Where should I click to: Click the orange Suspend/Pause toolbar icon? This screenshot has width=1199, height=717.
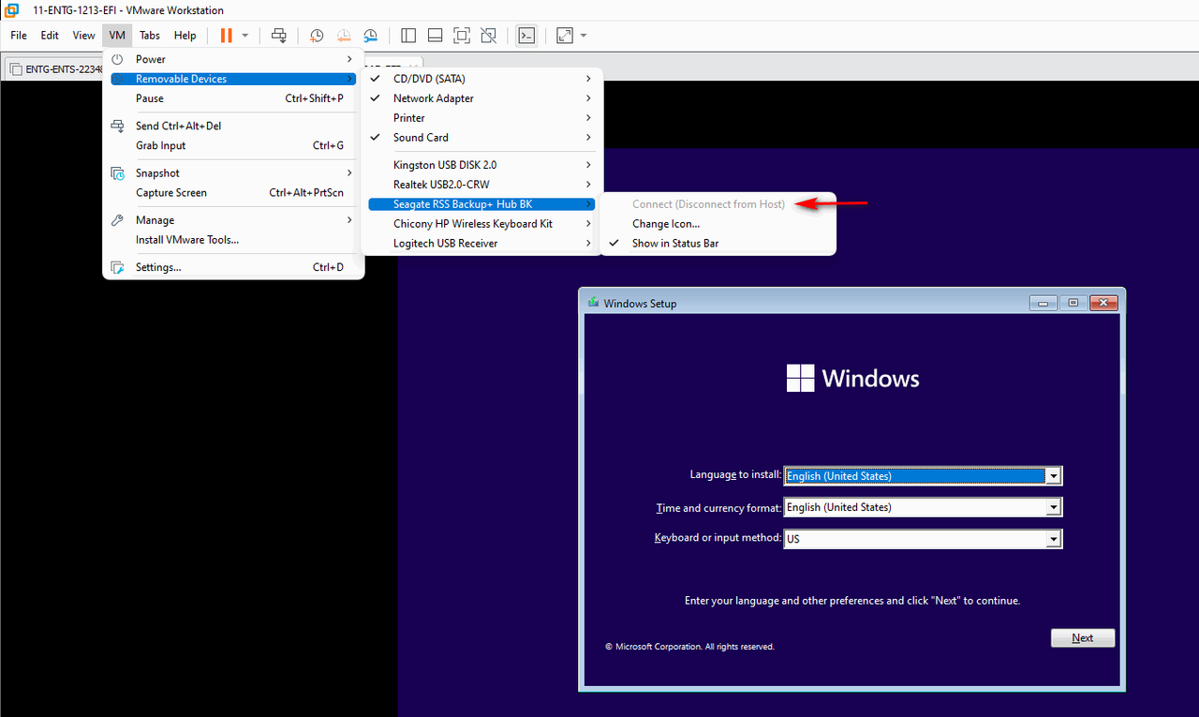[x=226, y=36]
